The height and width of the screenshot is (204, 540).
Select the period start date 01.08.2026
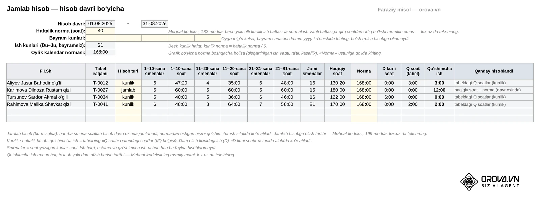(x=100, y=24)
